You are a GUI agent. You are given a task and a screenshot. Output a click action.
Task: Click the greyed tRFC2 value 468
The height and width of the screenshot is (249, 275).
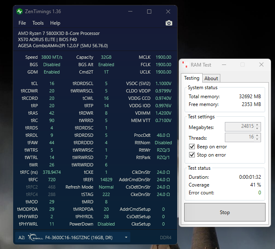52,187
